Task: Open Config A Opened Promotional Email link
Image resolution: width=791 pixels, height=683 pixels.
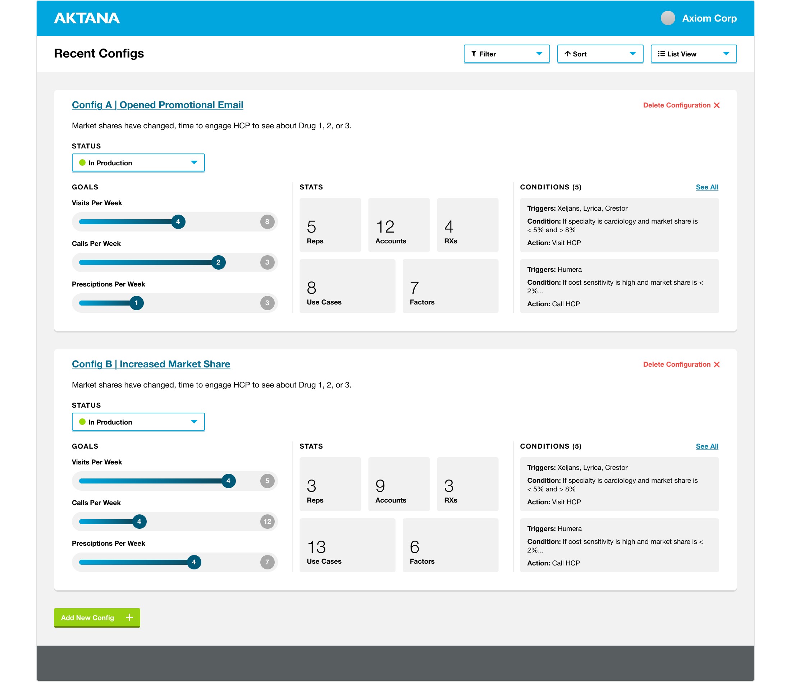Action: [157, 105]
